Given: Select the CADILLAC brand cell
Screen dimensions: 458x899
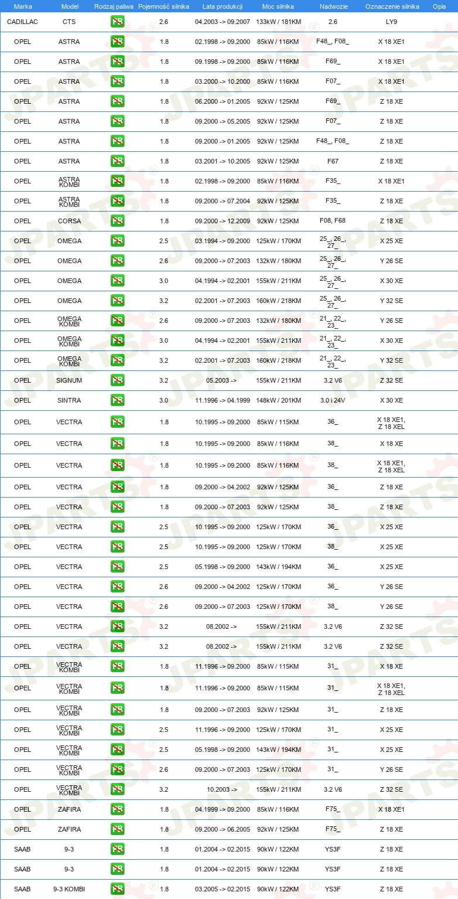Looking at the screenshot, I should click(x=22, y=22).
